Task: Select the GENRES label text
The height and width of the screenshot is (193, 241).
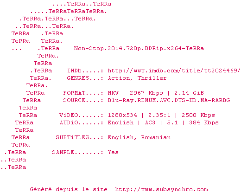Action: [x=78, y=78]
